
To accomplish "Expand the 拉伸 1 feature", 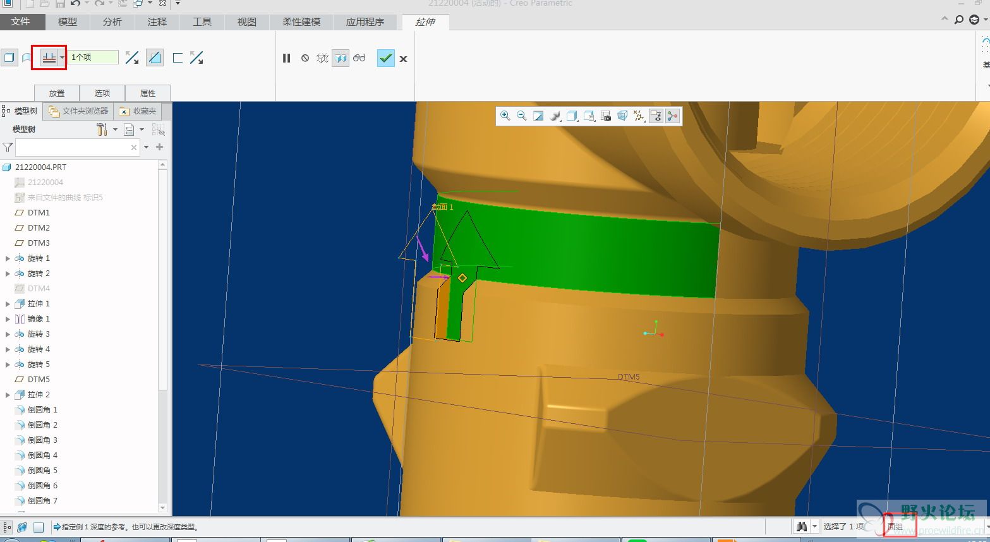I will pyautogui.click(x=8, y=304).
